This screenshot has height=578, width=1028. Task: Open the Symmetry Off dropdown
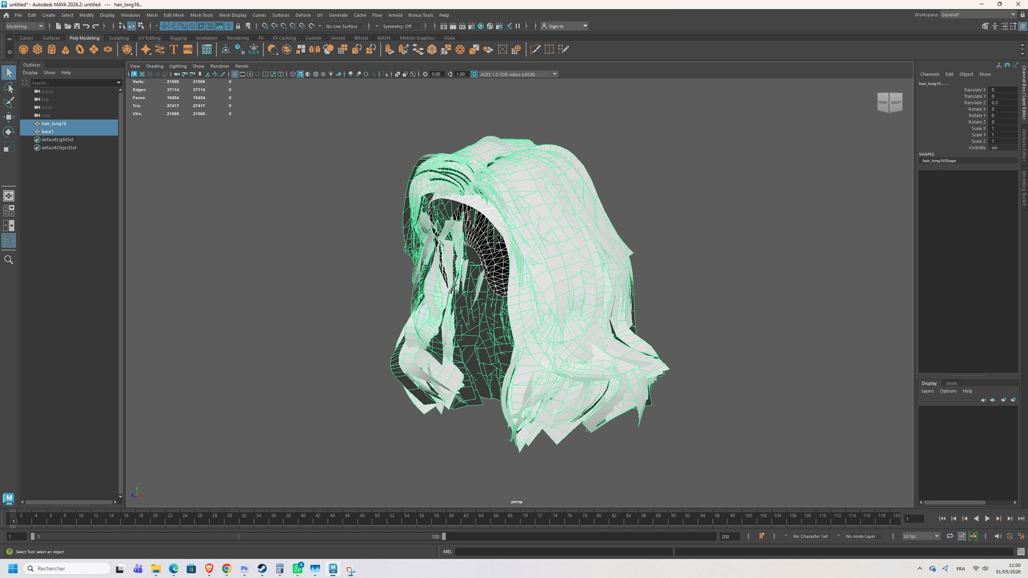[400, 26]
